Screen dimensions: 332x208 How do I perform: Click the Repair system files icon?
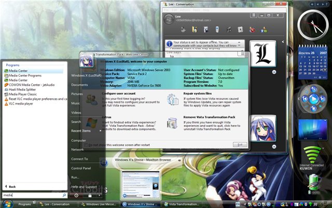point(172,99)
